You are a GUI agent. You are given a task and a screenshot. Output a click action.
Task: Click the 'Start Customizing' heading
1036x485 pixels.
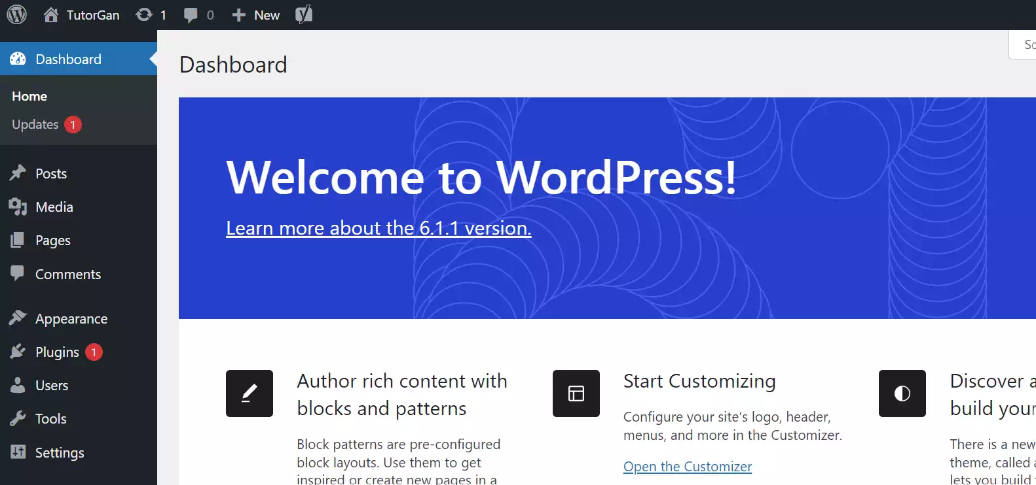[699, 381]
